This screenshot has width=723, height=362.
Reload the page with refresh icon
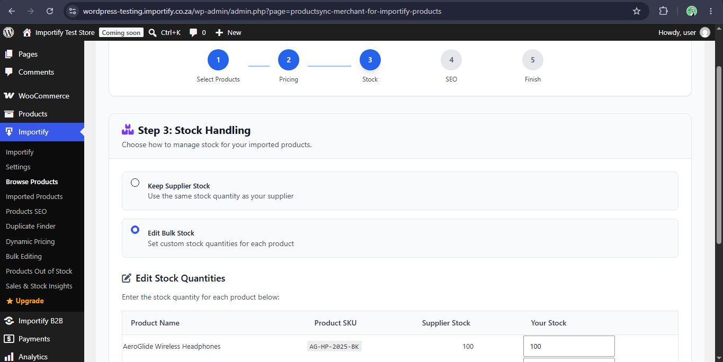[x=50, y=11]
